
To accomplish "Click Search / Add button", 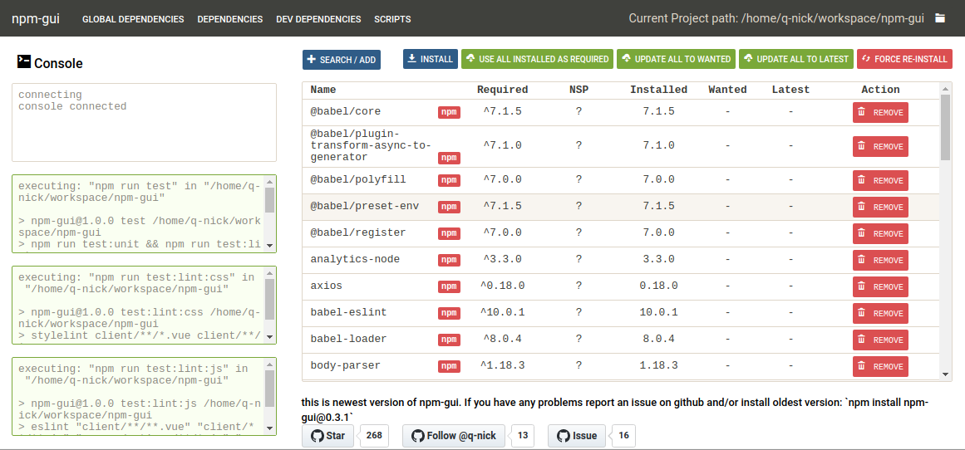I will pos(342,60).
